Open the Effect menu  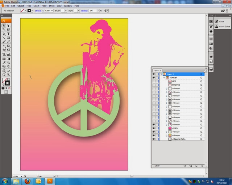[51, 6]
